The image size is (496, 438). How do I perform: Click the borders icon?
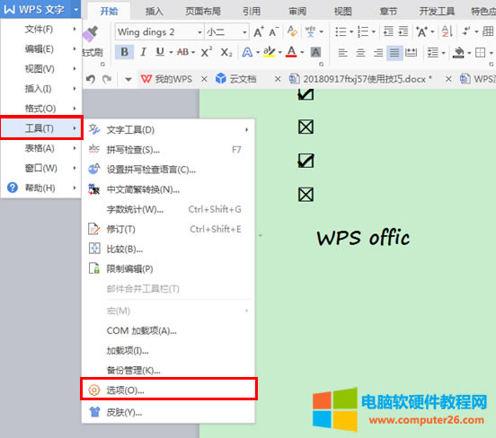(480, 52)
